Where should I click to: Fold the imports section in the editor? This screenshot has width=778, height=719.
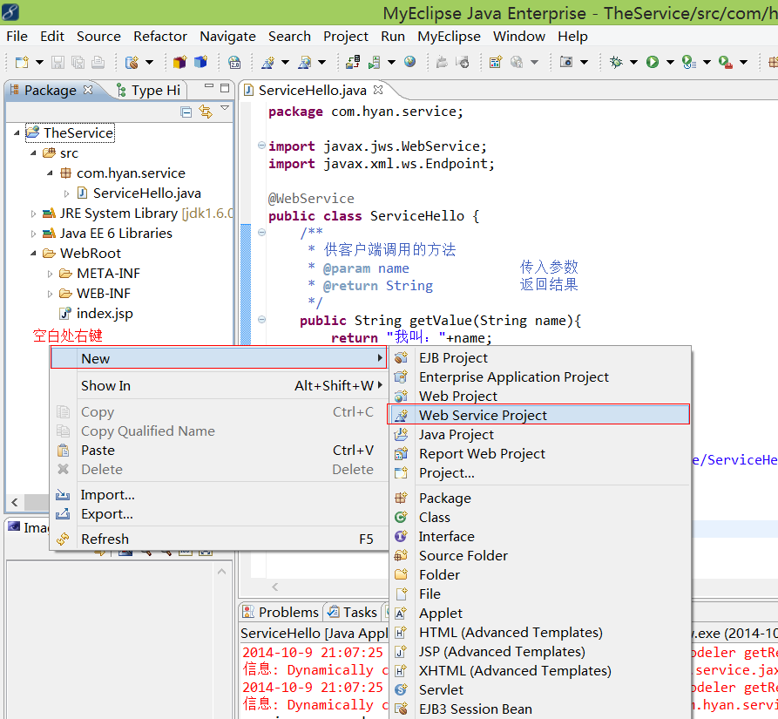(261, 146)
